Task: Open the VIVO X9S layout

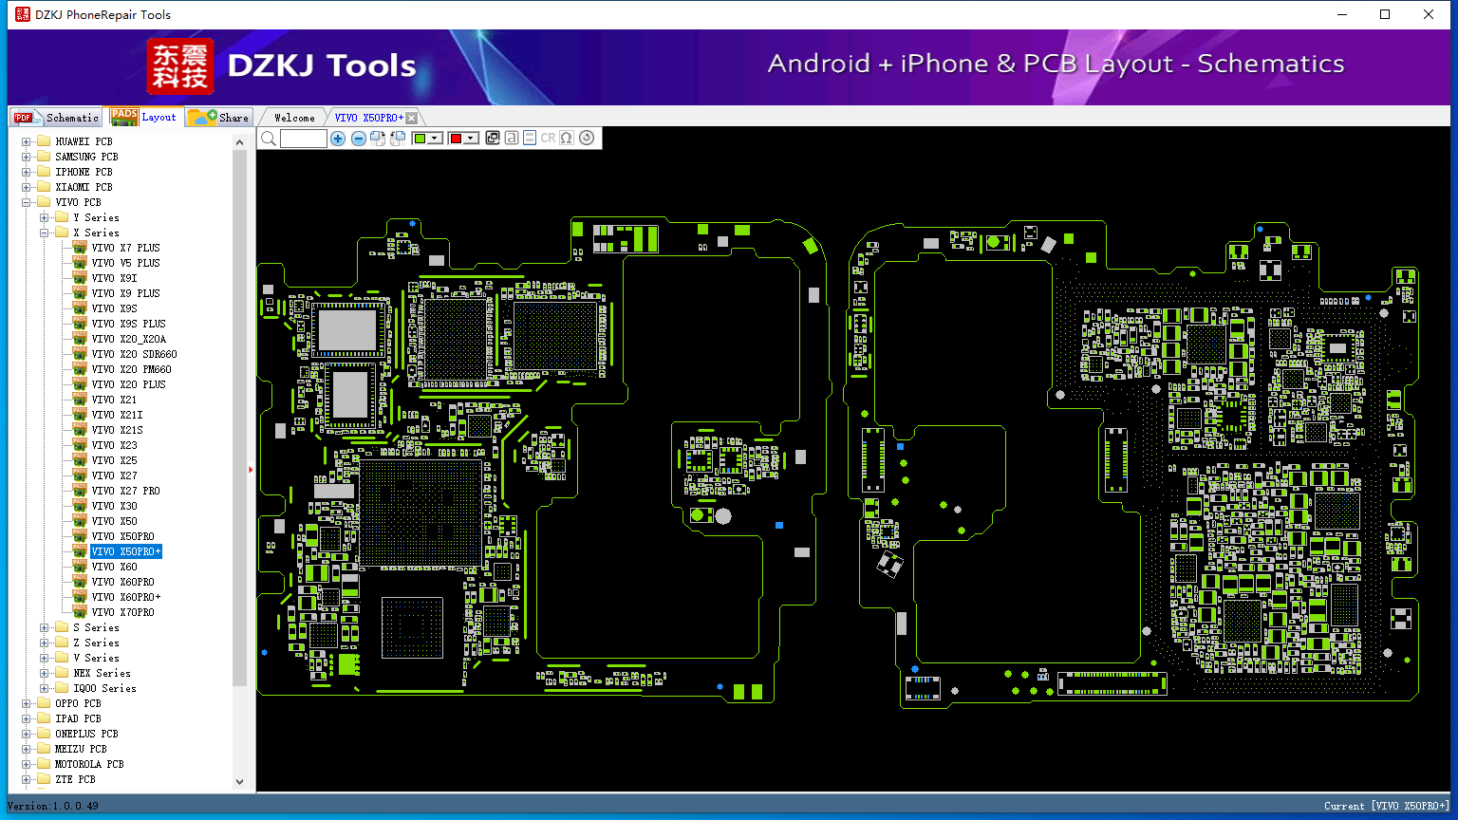Action: (x=114, y=308)
